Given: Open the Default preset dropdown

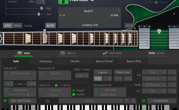Looking at the screenshot, I should [91, 101].
